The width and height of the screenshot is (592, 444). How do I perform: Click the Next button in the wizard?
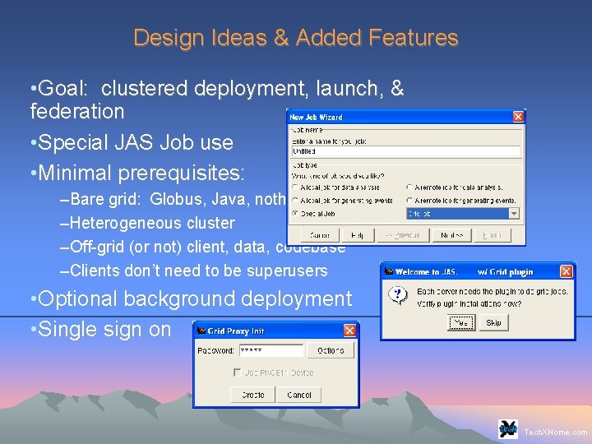[452, 235]
